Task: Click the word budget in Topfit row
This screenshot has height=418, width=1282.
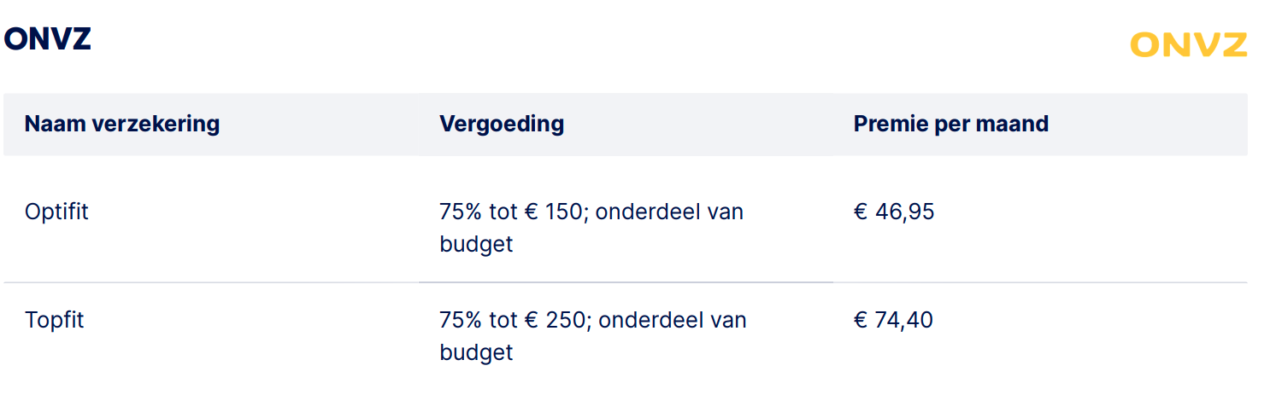Action: click(476, 352)
